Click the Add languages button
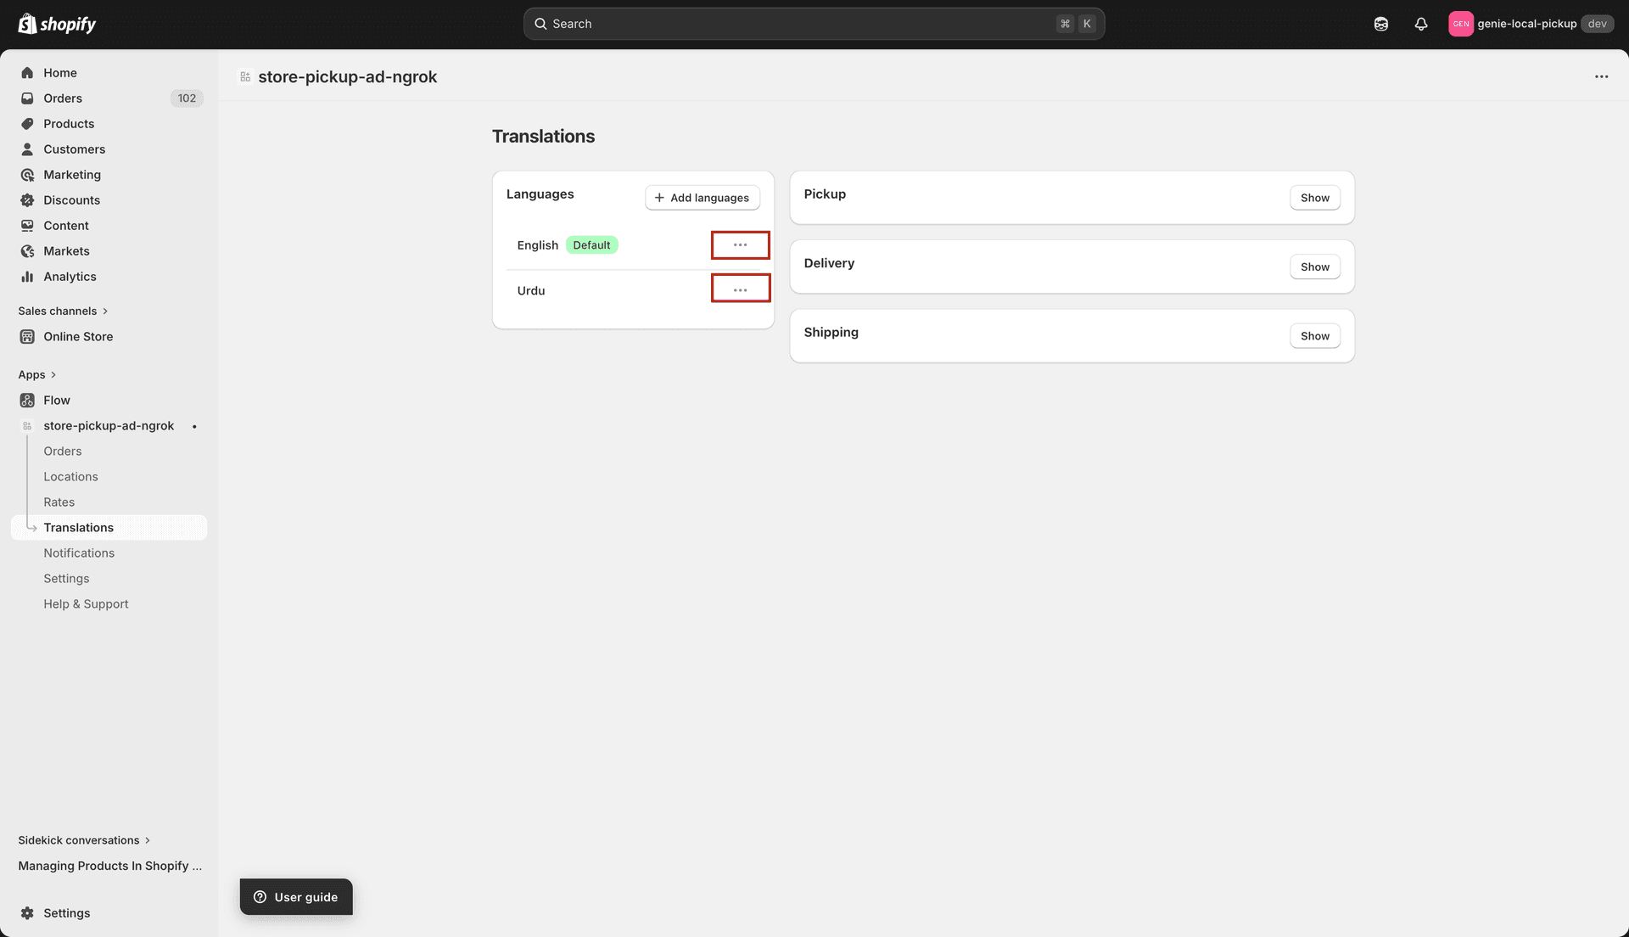 coord(702,197)
